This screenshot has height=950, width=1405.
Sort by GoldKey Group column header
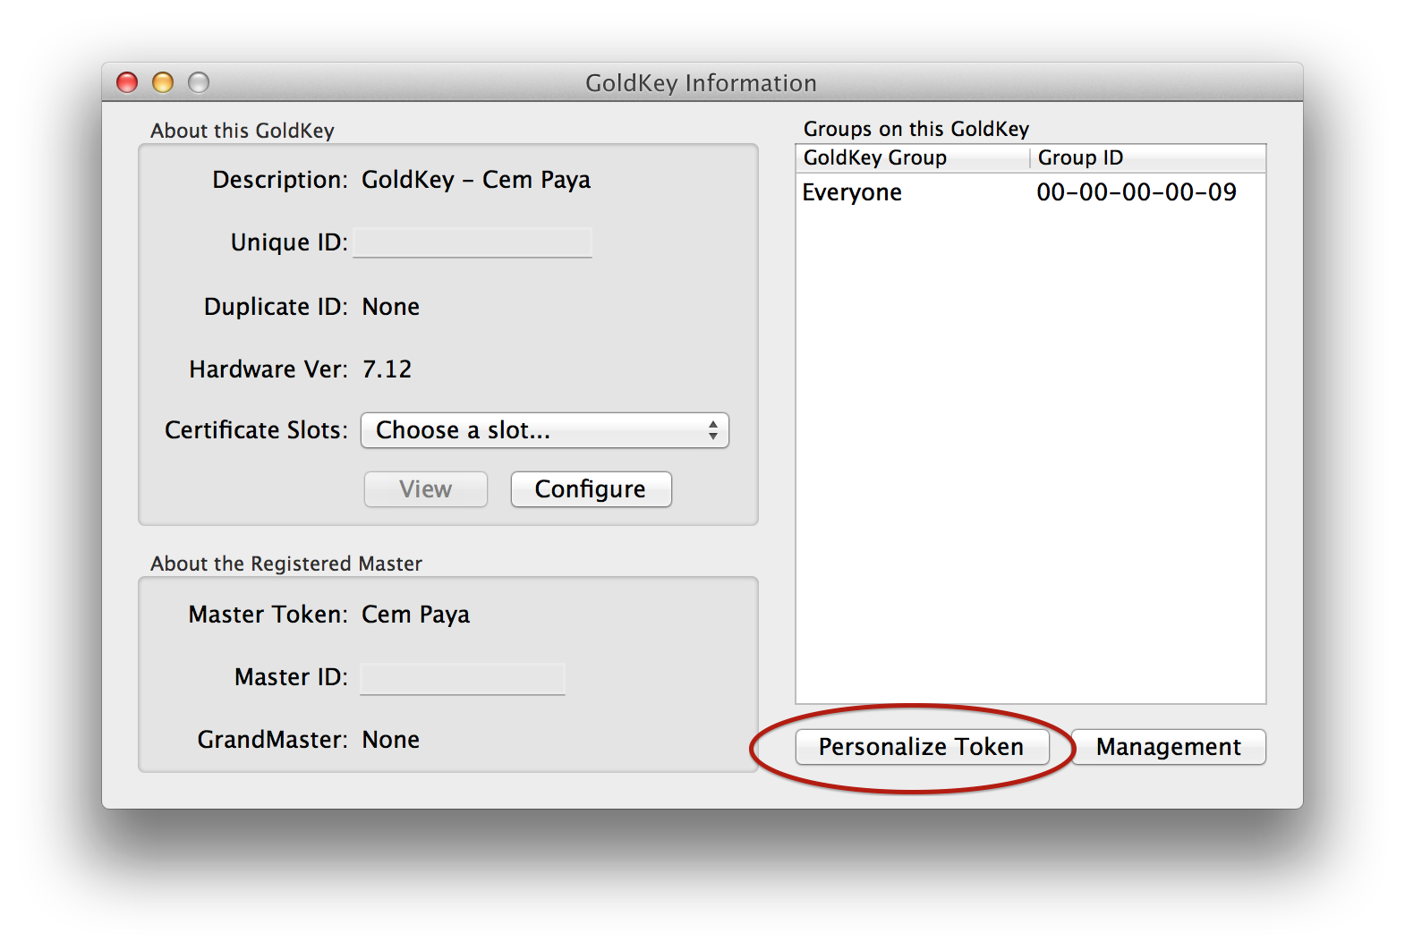[x=911, y=158]
